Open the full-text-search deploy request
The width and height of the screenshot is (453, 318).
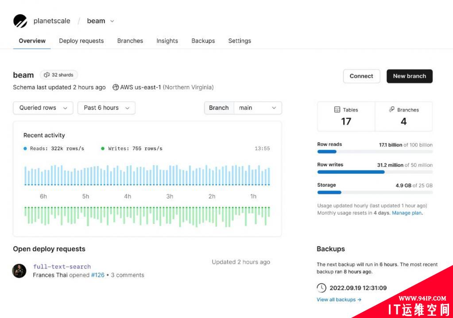click(62, 266)
